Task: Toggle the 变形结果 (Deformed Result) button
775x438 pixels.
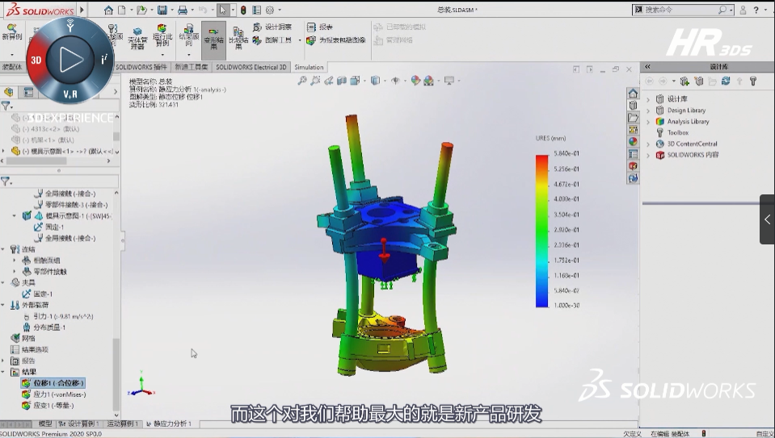Action: (x=213, y=40)
